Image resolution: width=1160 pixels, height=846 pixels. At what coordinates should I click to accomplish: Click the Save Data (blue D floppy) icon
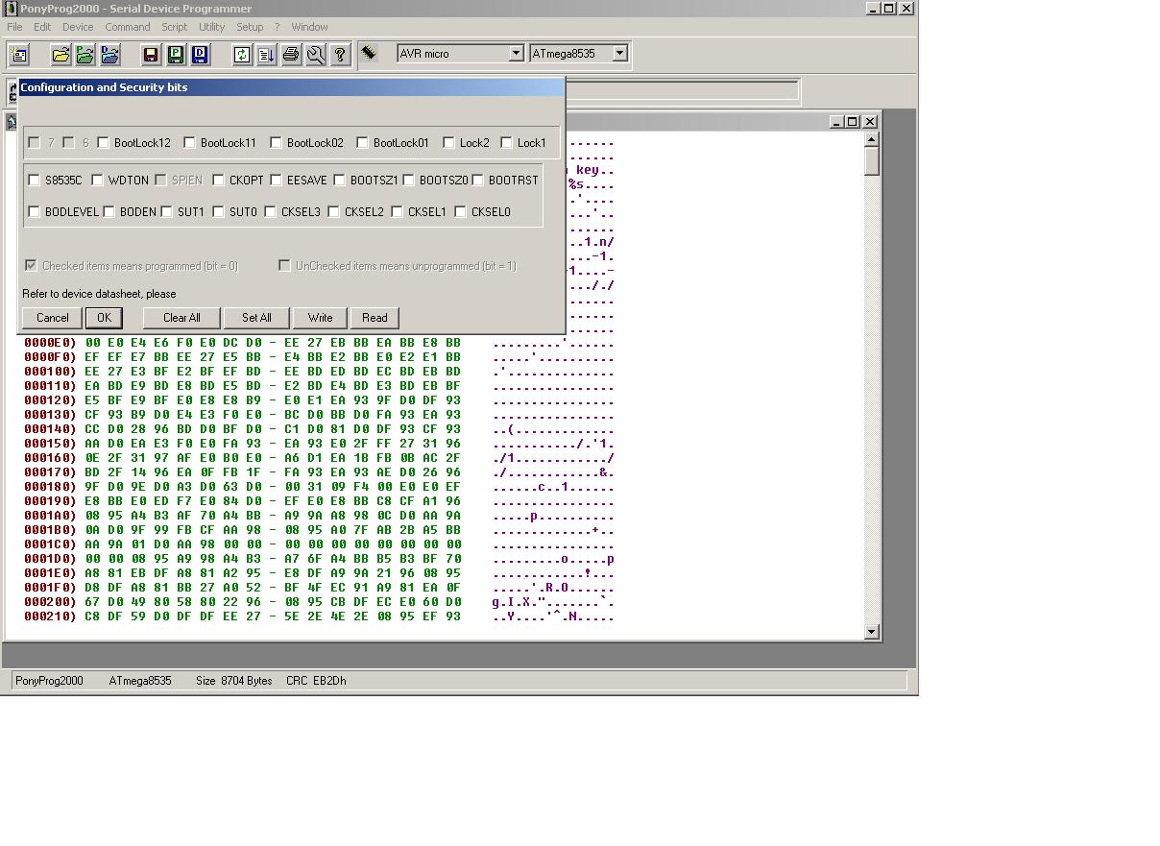click(x=200, y=55)
